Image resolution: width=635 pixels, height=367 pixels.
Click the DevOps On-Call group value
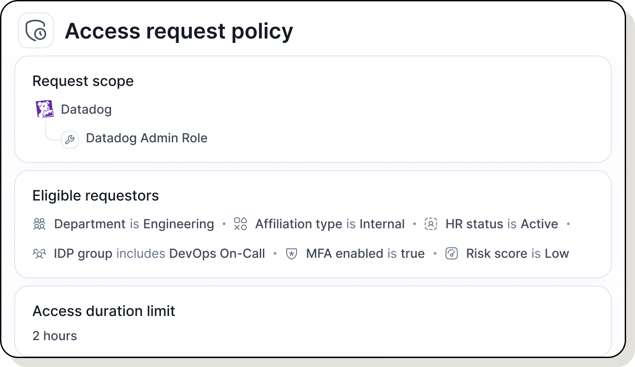pos(217,253)
